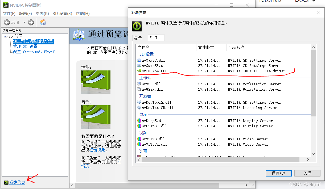Open the back history dropdown arrow
This screenshot has width=325, height=189.
click(x=24, y=23)
